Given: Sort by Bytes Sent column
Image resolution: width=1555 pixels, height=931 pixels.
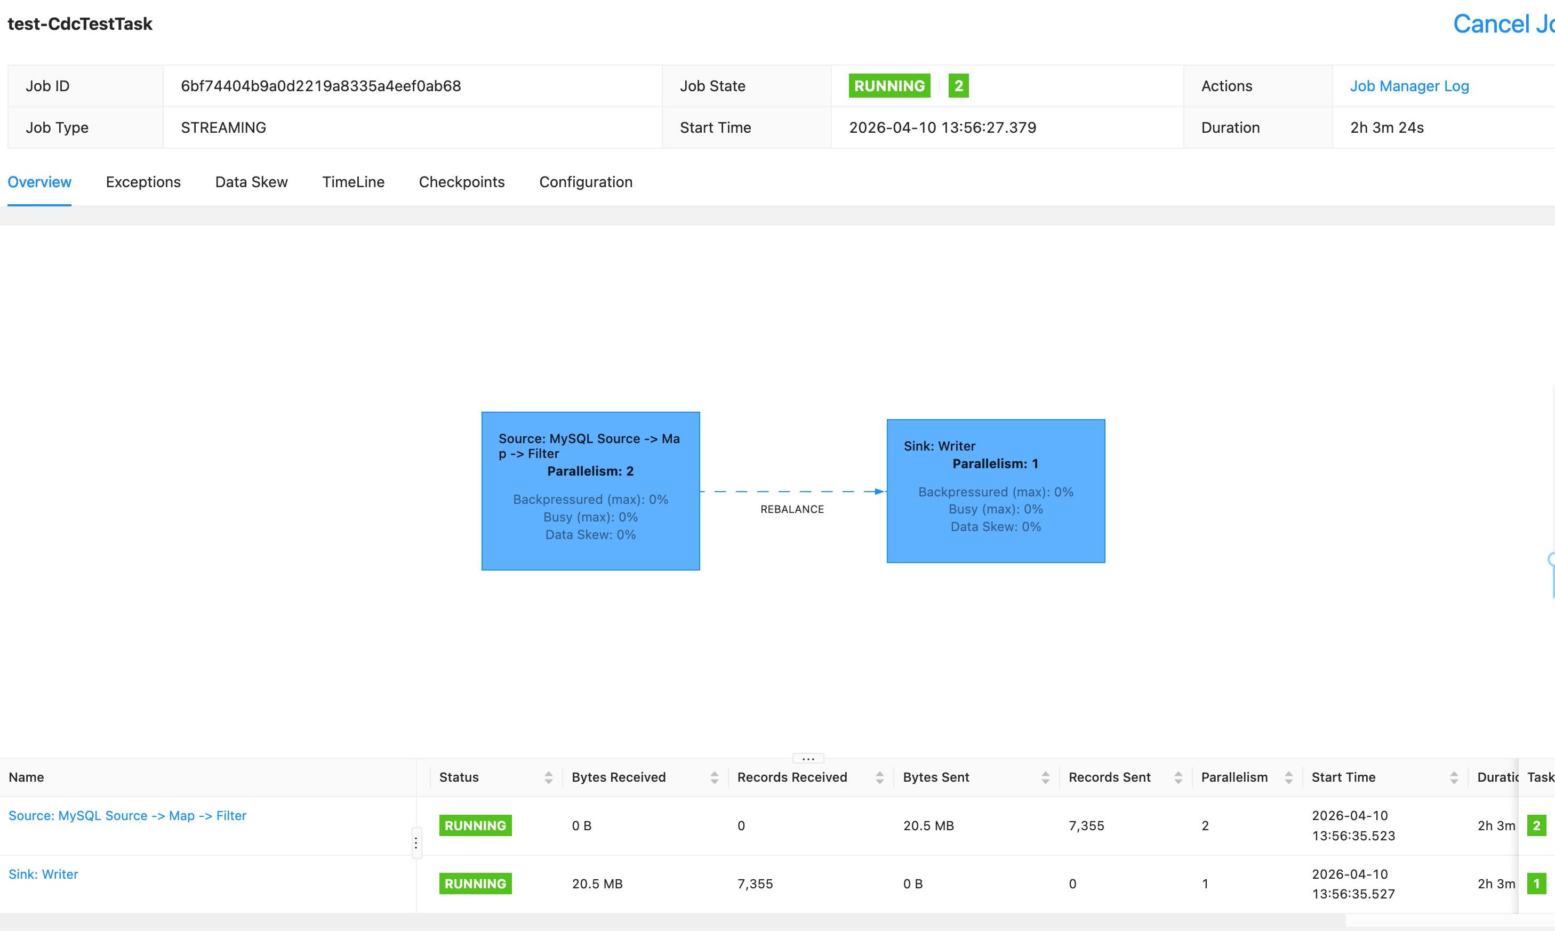Looking at the screenshot, I should 1045,777.
